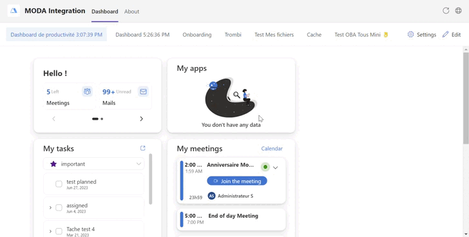Click the scroll-down arrow of page scrollbar
This screenshot has width=469, height=237.
(x=466, y=234)
